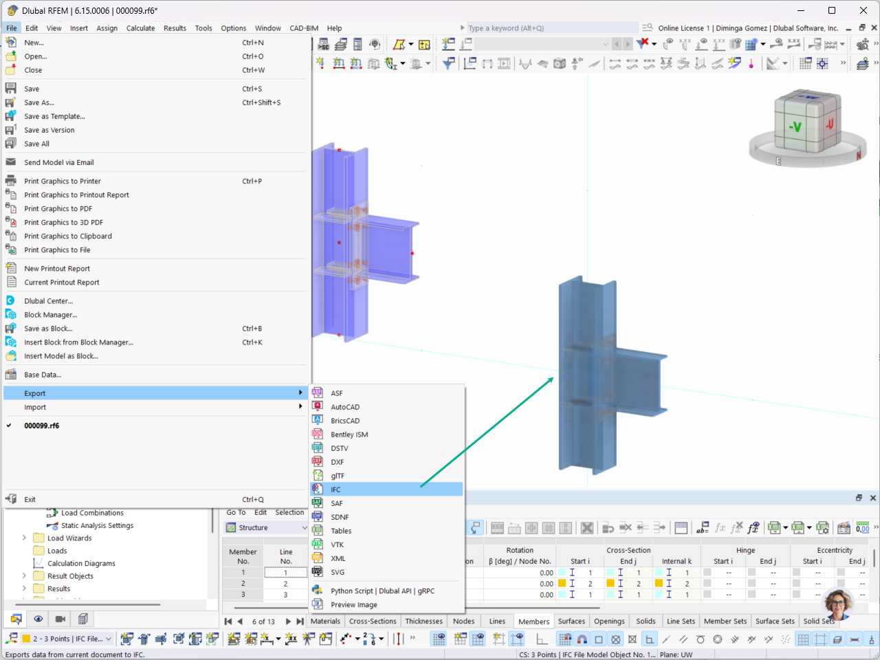Expand the Result Objects tree node
The height and width of the screenshot is (660, 880).
[24, 575]
